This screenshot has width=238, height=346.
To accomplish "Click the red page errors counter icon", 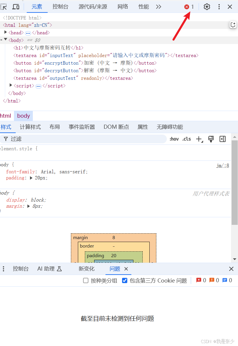I will (198, 280).
